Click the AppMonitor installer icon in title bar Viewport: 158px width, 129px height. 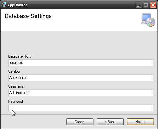coord(4,5)
